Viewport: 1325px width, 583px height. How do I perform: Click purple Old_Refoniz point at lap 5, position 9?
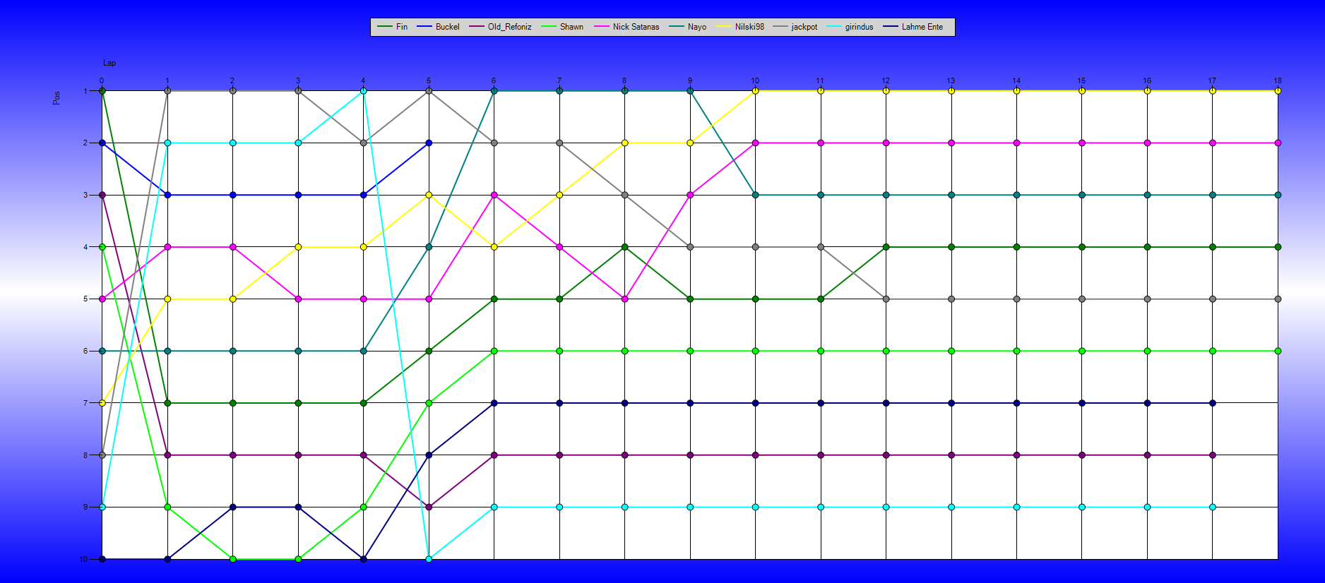coord(429,507)
